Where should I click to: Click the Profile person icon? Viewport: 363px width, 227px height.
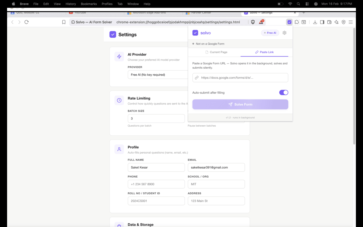tap(119, 149)
